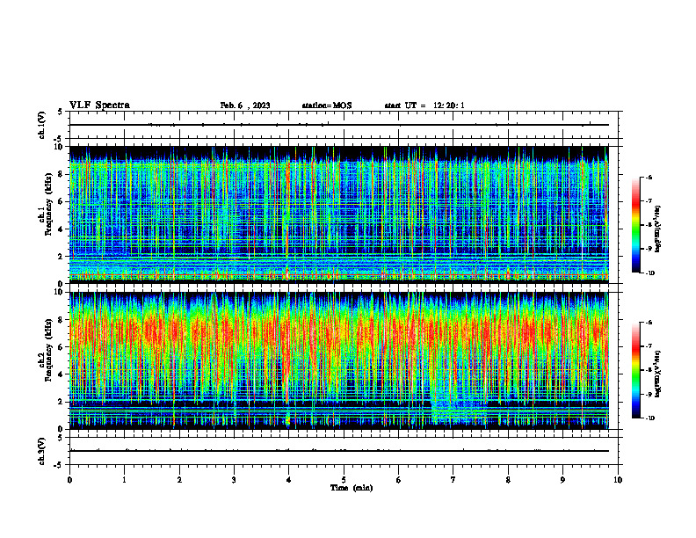Click the "Time (min)" axis label
This screenshot has width=696, height=538.
(x=352, y=488)
